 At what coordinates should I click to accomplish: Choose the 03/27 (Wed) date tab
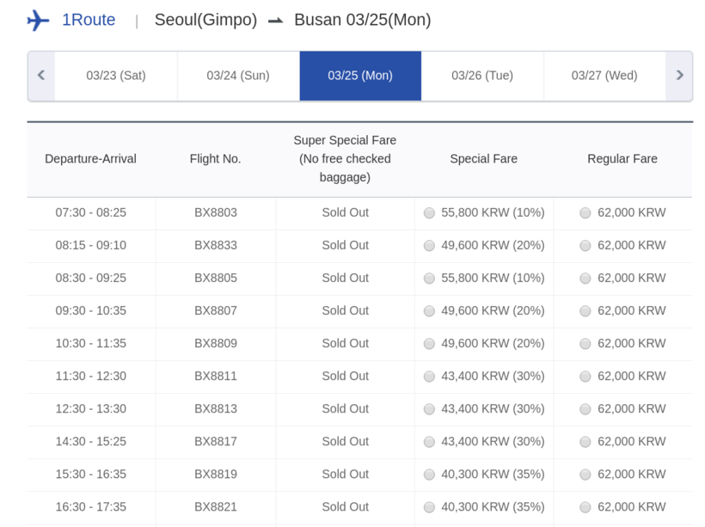(x=604, y=76)
